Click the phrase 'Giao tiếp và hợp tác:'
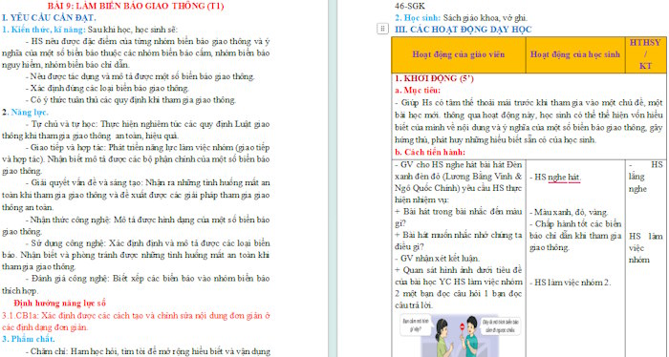This screenshot has width=669, height=357. tap(68, 147)
